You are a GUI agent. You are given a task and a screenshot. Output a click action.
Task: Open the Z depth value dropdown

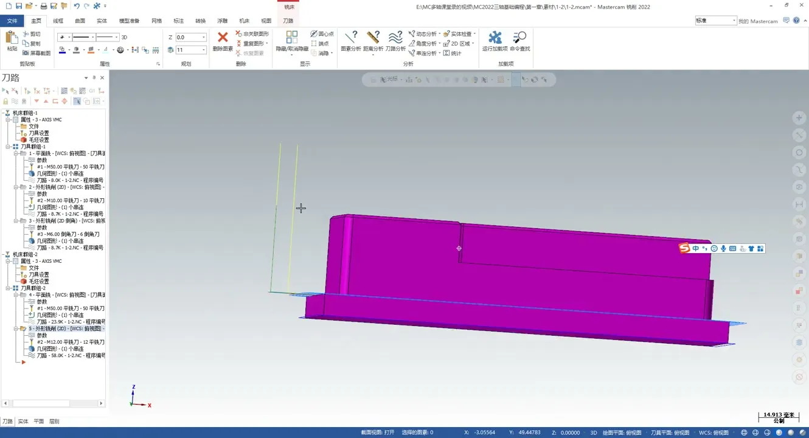(x=203, y=38)
